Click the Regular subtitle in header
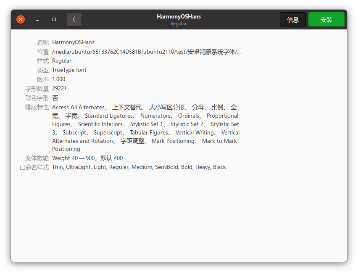 point(179,24)
